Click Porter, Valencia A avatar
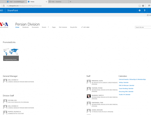 tap(5, 112)
